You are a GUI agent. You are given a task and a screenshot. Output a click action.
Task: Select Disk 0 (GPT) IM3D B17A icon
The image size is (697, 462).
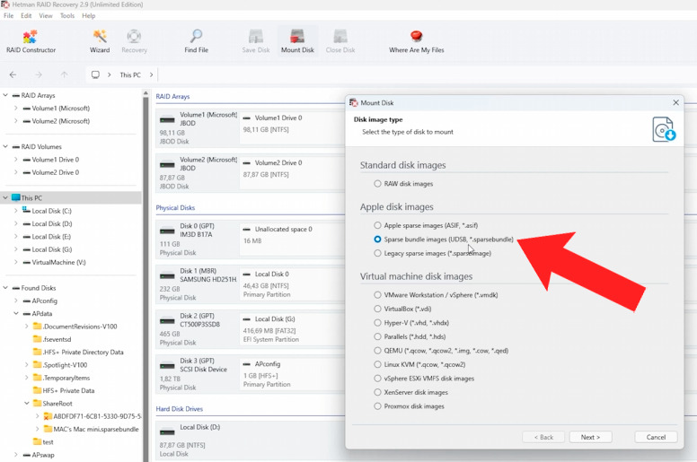tap(167, 231)
